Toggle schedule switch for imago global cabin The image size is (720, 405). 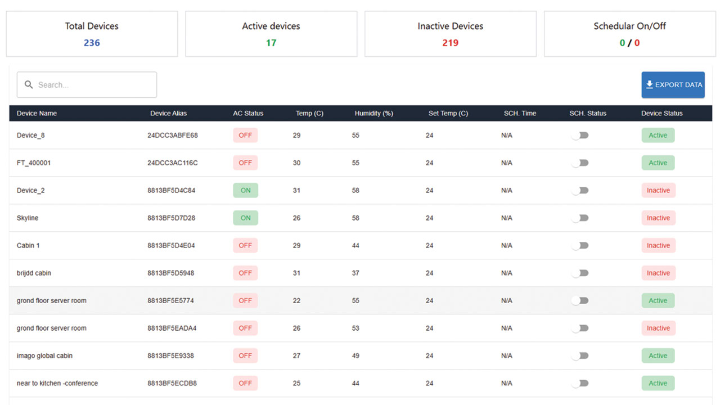point(580,356)
